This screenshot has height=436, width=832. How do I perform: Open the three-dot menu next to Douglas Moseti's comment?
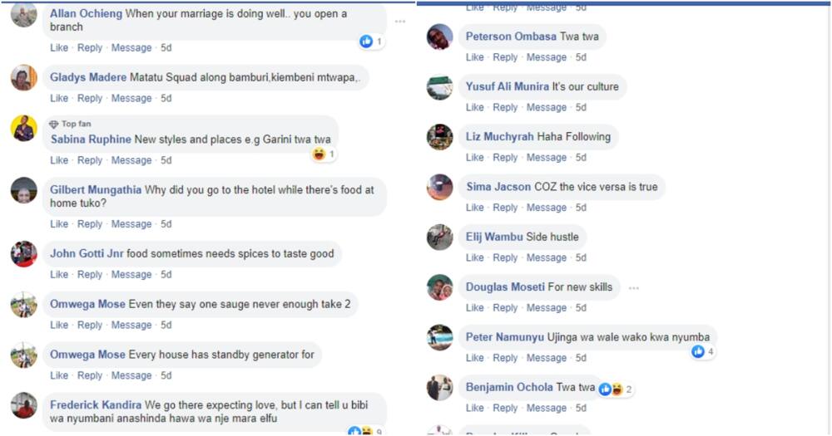[633, 288]
